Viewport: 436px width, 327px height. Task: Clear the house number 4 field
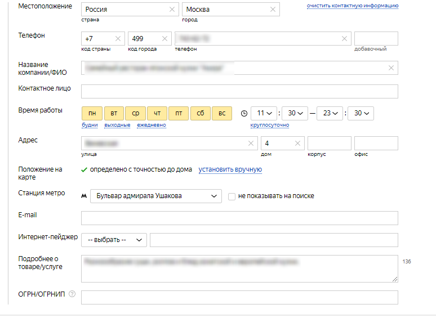[x=298, y=144]
